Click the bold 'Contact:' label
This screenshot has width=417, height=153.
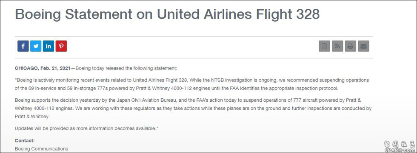25,141
